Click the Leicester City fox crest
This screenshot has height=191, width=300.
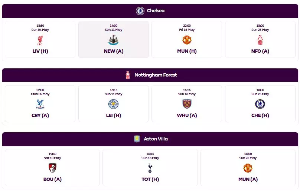pos(114,104)
